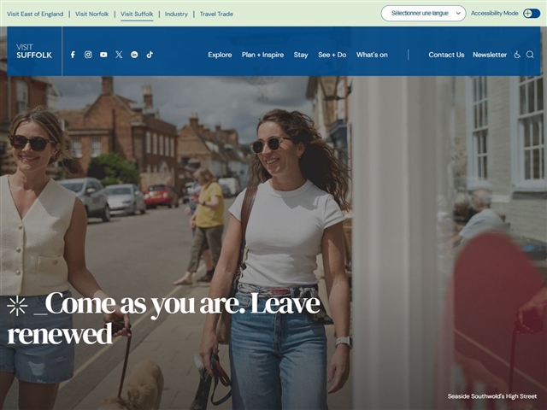Expand the Plan + Inspire menu
The height and width of the screenshot is (410, 547).
coord(262,55)
